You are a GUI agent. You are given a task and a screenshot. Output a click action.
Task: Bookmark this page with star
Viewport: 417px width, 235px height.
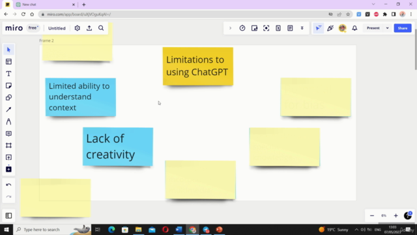(x=348, y=14)
